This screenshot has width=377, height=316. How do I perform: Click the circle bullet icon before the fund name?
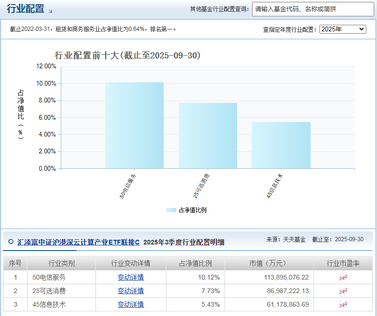[11, 242]
